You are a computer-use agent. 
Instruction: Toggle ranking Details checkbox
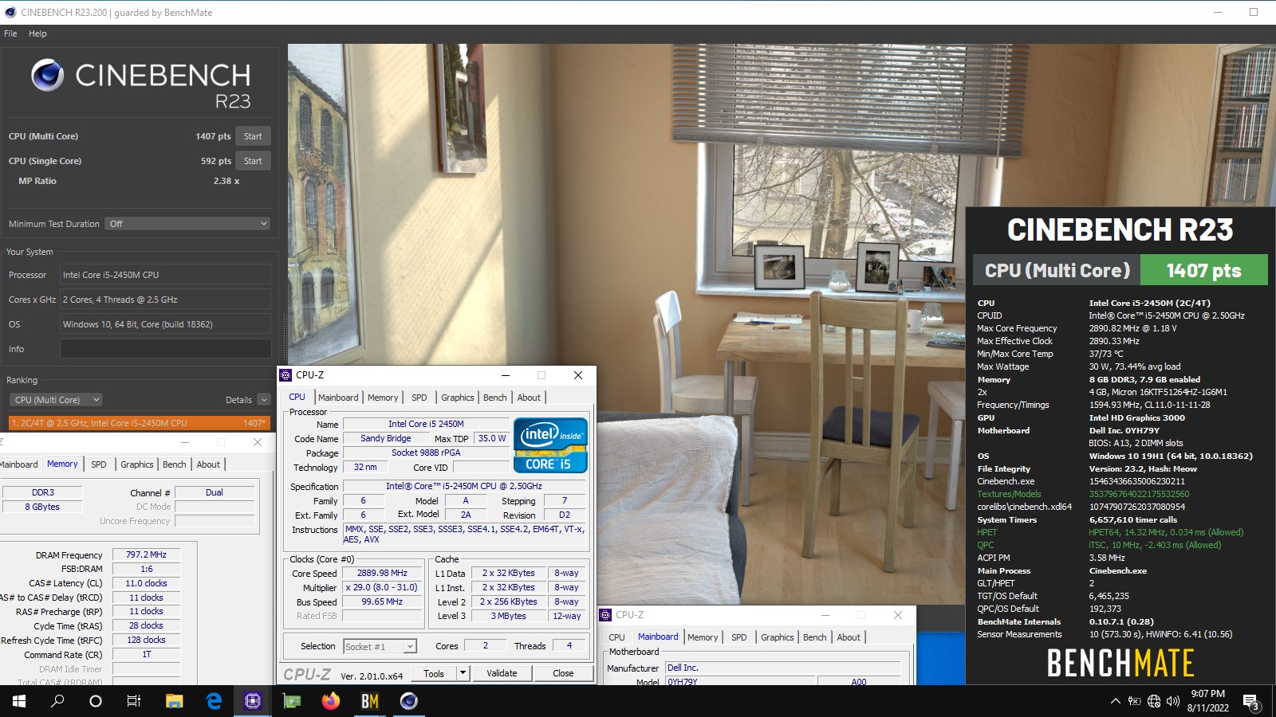tap(264, 400)
